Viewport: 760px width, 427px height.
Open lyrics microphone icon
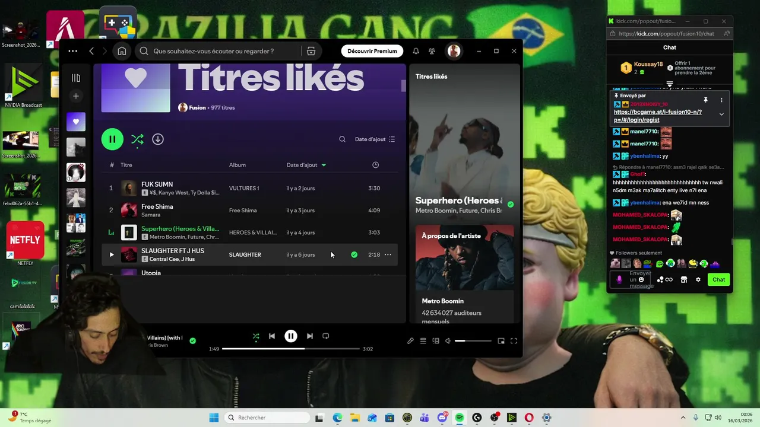(410, 341)
